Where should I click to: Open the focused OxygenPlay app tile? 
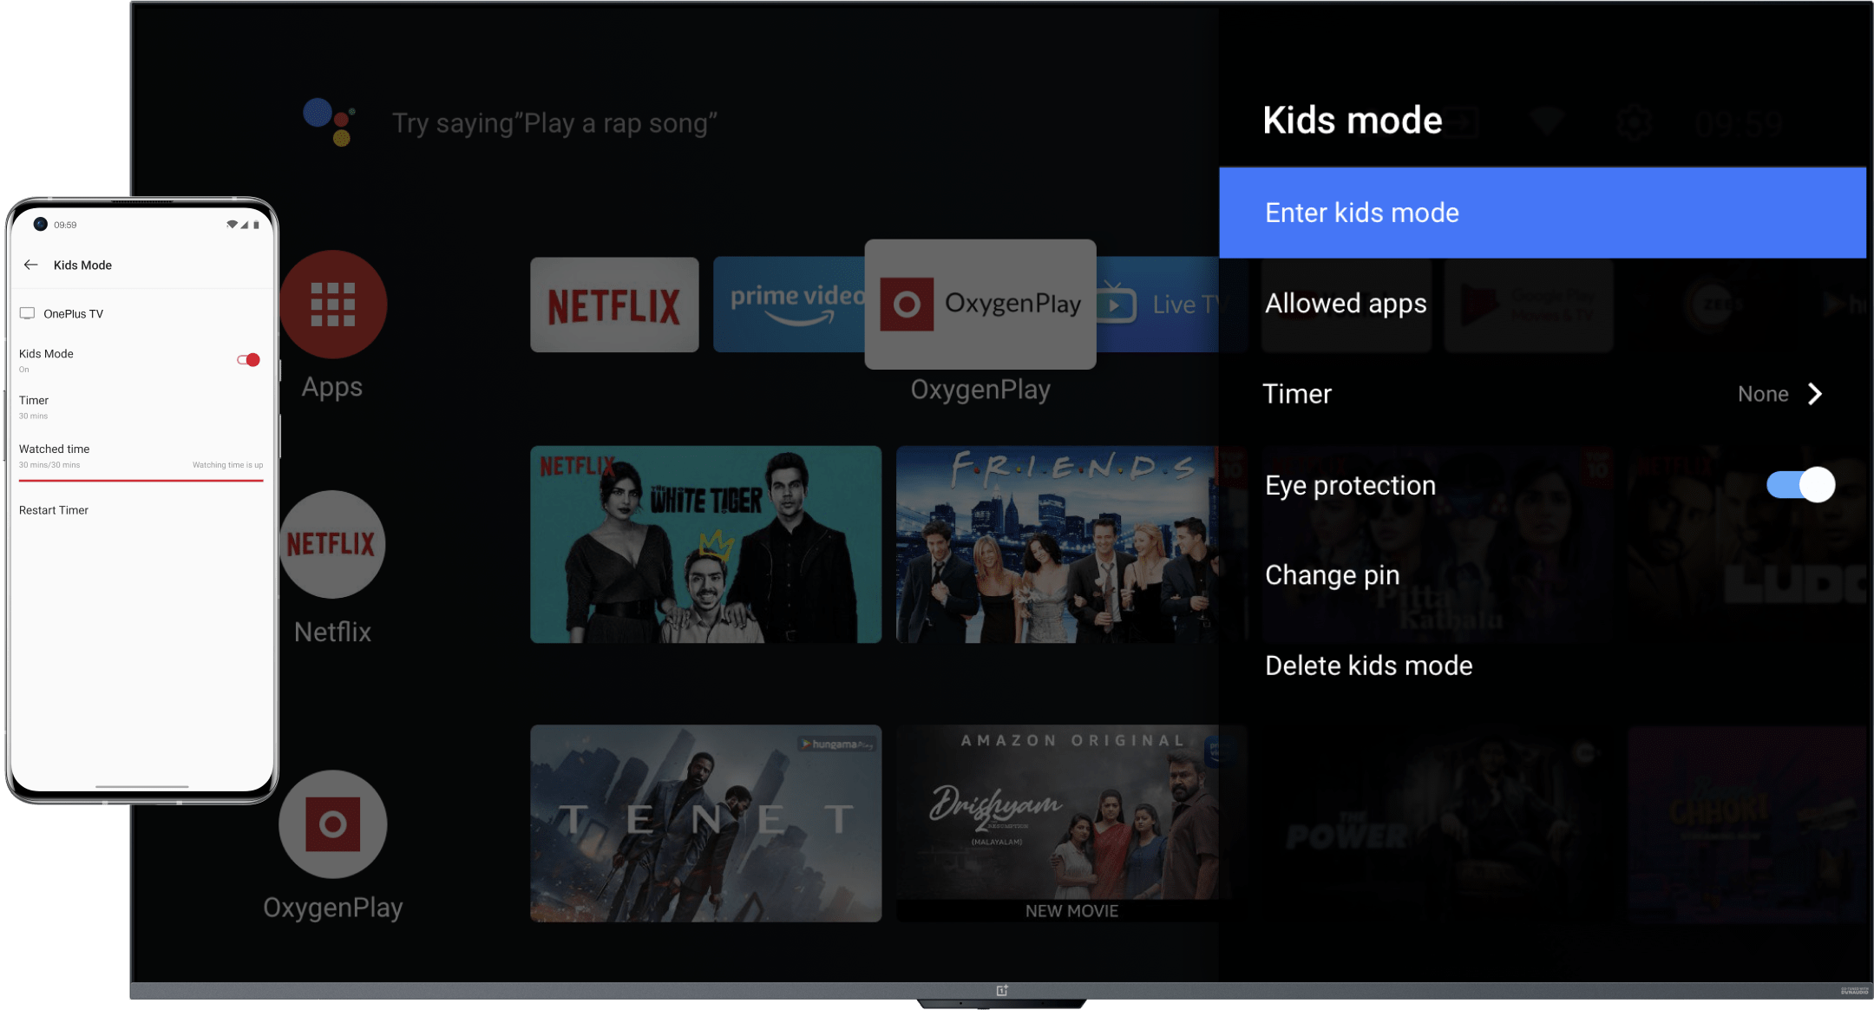coord(980,304)
